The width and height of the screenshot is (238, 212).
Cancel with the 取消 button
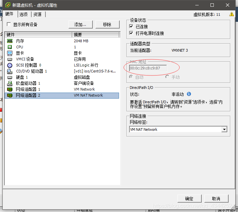coord(216,199)
